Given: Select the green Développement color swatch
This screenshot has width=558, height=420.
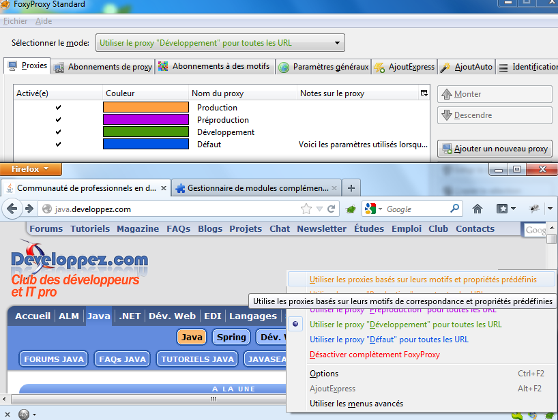Looking at the screenshot, I should pyautogui.click(x=146, y=132).
